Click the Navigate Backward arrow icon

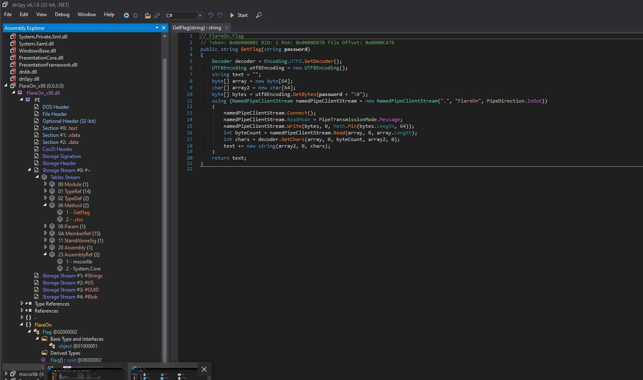pos(126,15)
